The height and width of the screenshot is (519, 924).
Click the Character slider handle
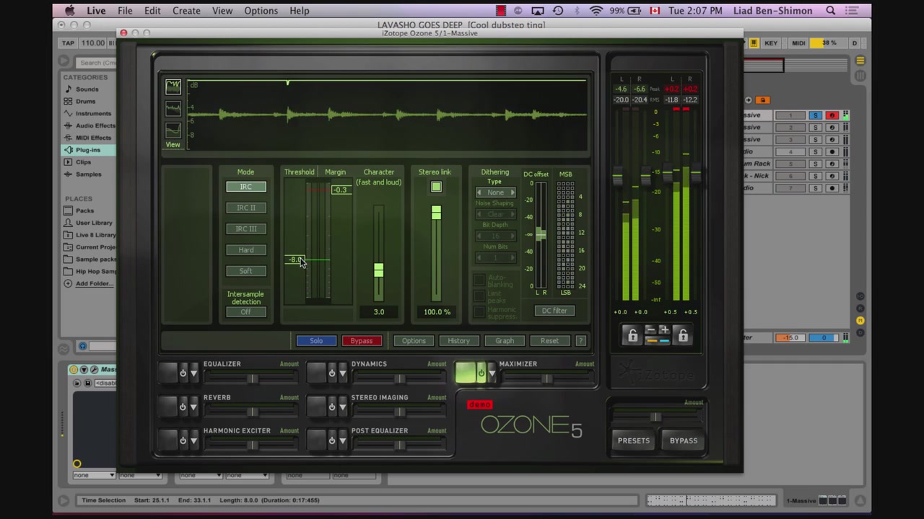[378, 270]
